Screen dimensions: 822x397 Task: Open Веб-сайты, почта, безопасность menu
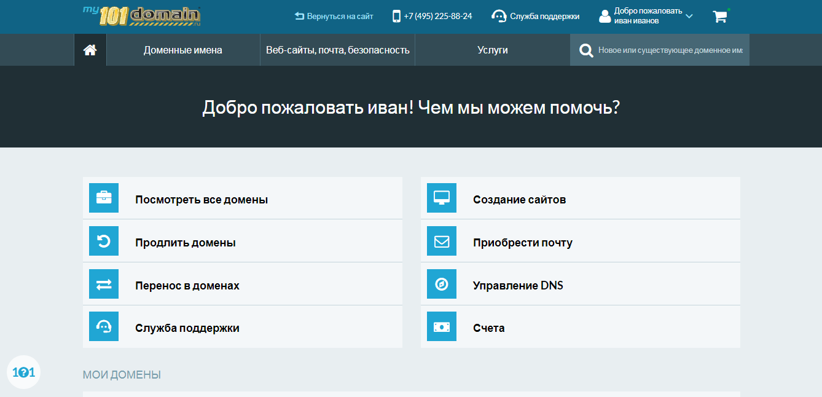338,50
